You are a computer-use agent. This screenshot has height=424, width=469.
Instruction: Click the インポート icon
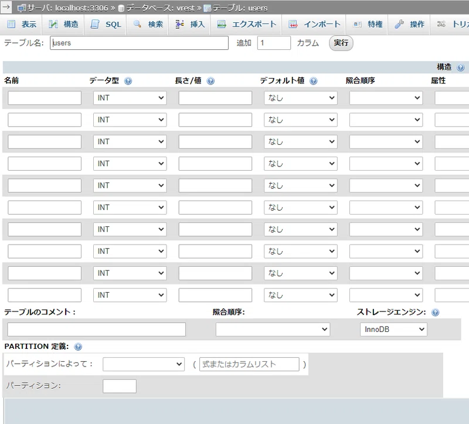(x=293, y=24)
